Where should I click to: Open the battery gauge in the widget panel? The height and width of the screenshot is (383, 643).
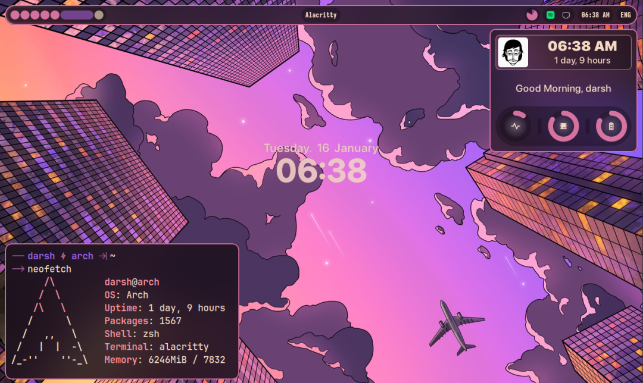[611, 126]
